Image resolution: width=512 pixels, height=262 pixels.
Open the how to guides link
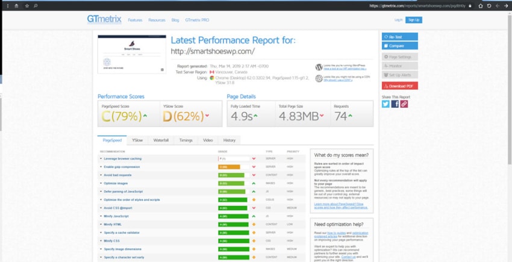pos(335,233)
